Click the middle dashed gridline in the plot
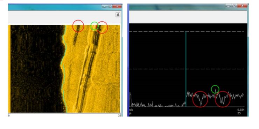This screenshot has width=259, height=129. [187, 69]
